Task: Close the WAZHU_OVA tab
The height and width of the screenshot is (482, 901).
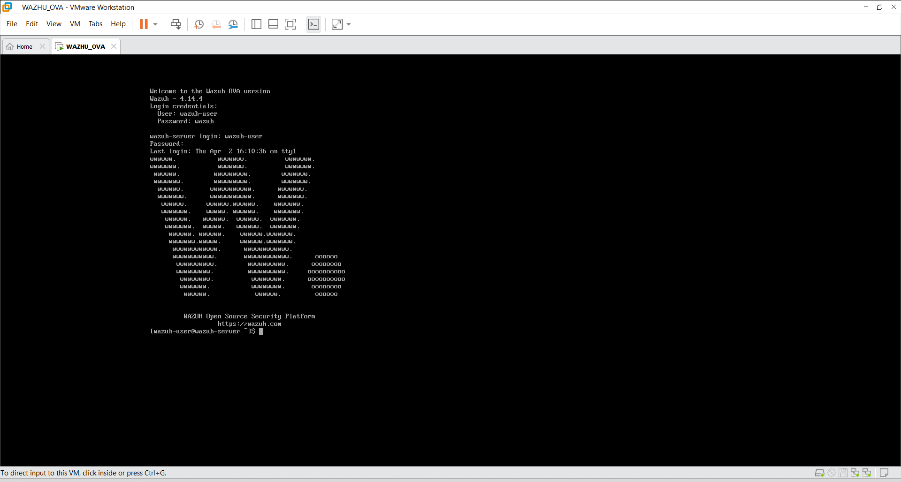Action: pyautogui.click(x=114, y=46)
